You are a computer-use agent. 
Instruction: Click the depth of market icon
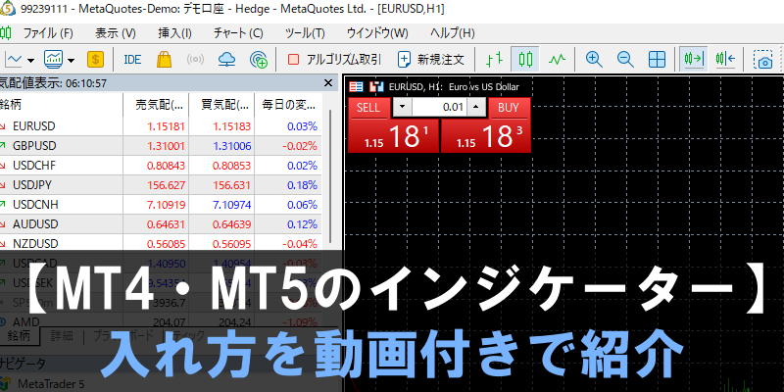(376, 86)
